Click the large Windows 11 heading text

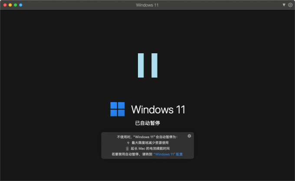click(x=158, y=110)
